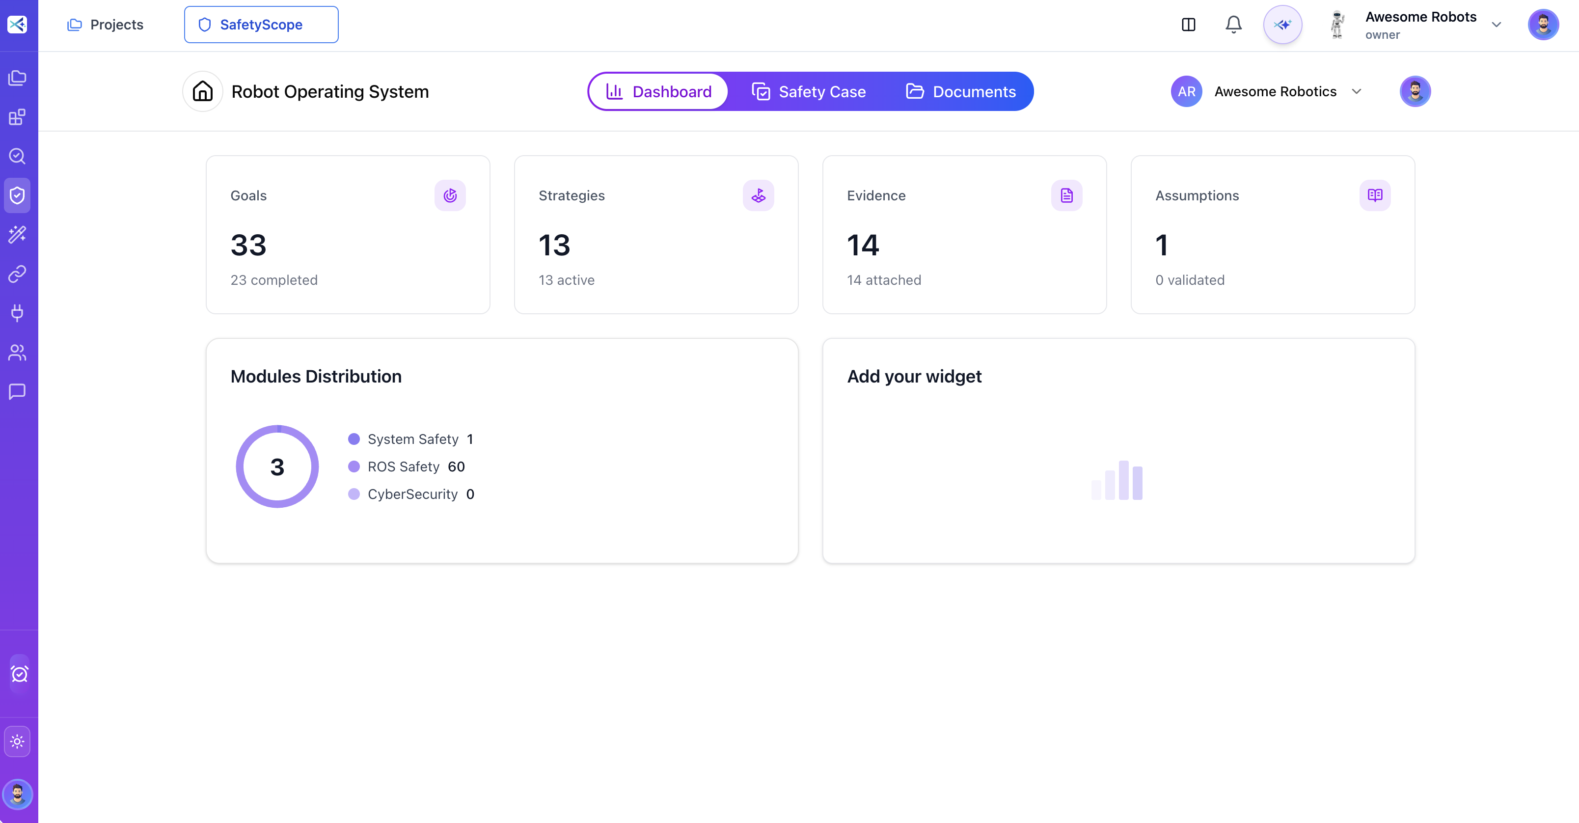Open the search review icon in sidebar
The image size is (1579, 823).
point(17,156)
